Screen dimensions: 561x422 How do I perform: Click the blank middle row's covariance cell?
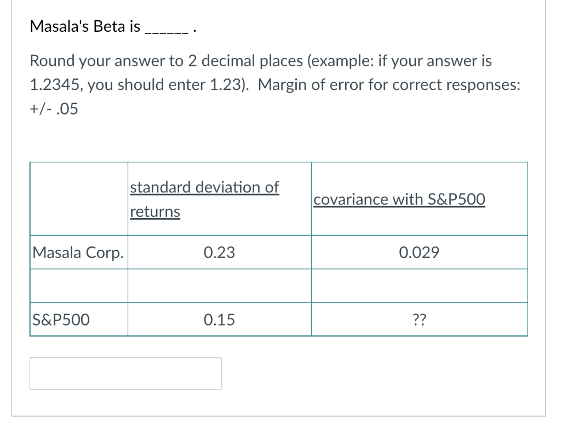[419, 286]
